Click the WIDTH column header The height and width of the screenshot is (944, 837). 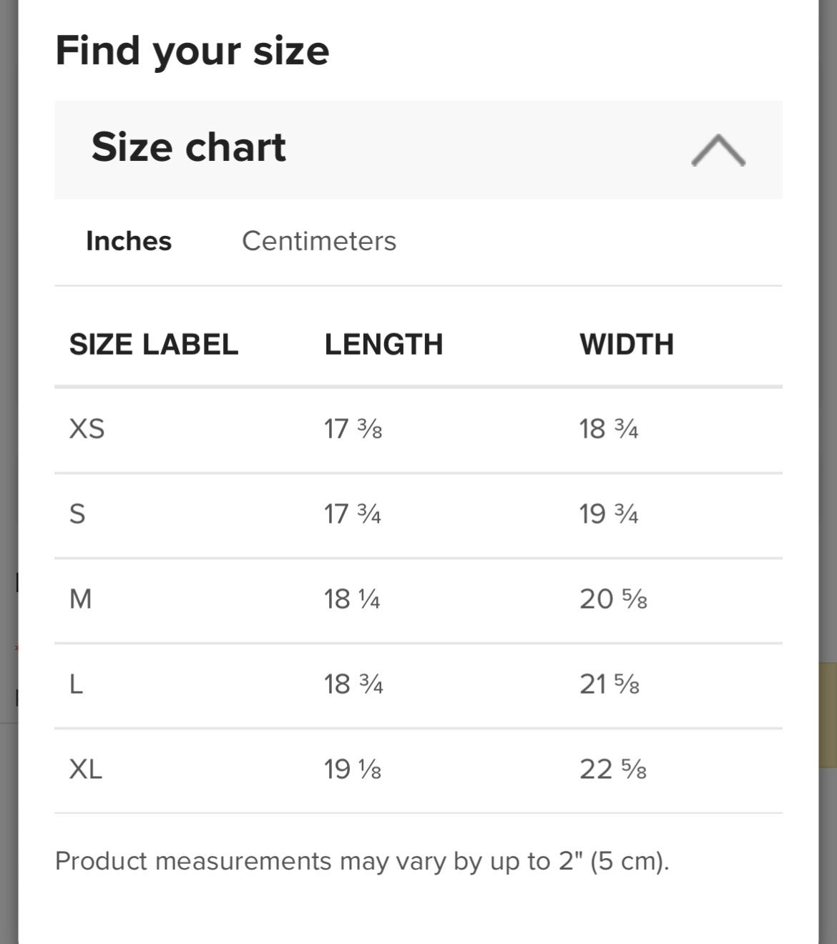626,345
